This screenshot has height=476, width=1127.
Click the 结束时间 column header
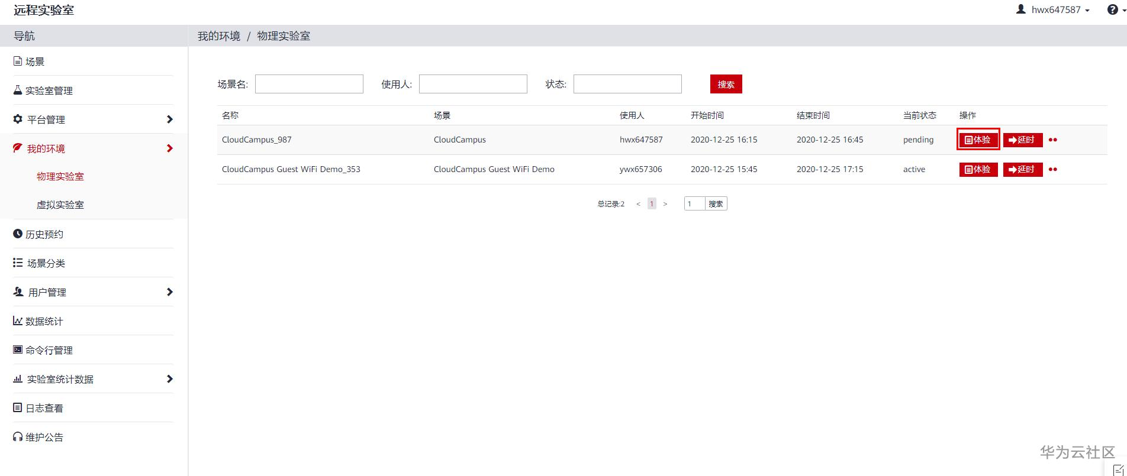click(813, 115)
